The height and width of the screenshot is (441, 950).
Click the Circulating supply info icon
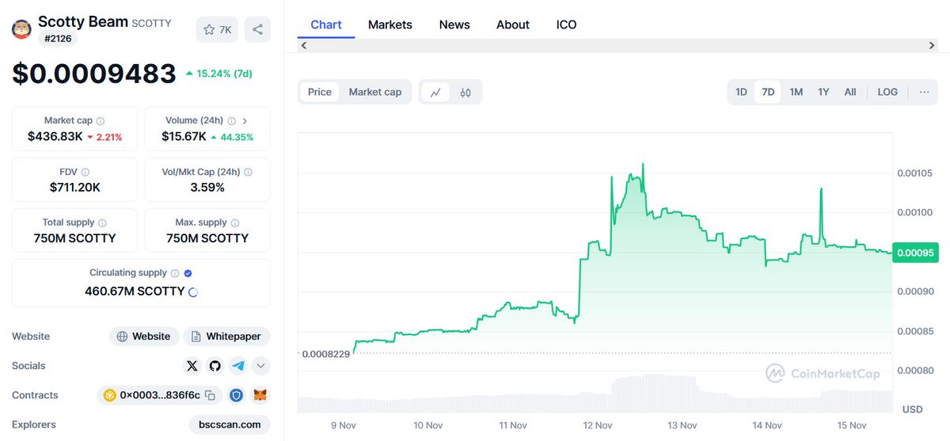(175, 273)
